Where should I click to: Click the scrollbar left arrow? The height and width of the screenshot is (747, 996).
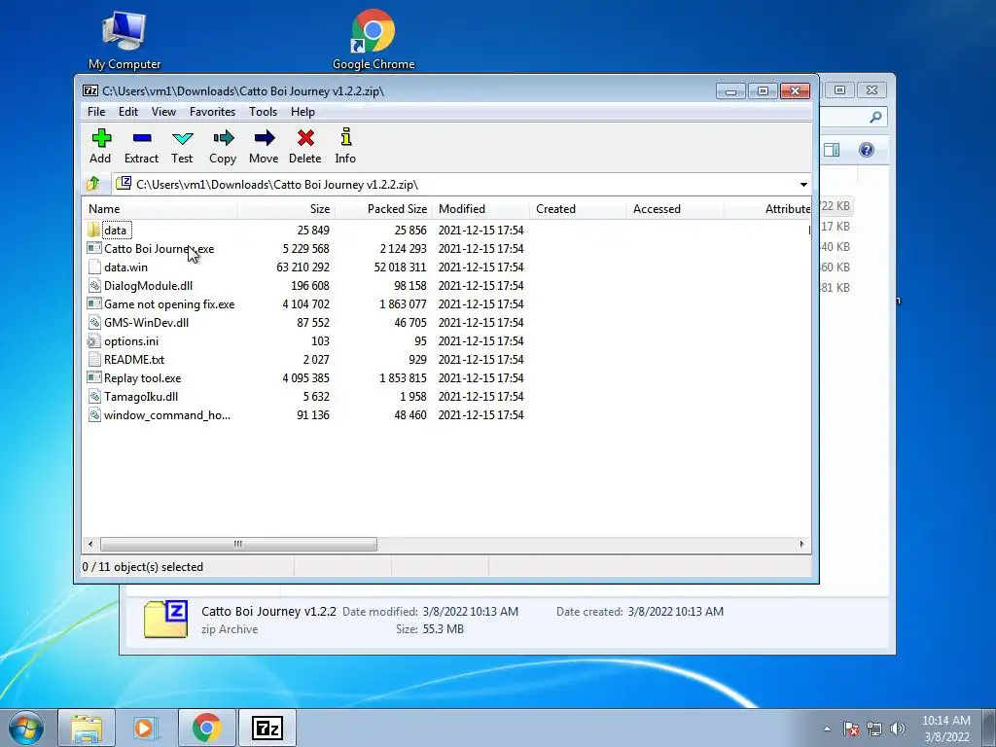tap(90, 544)
